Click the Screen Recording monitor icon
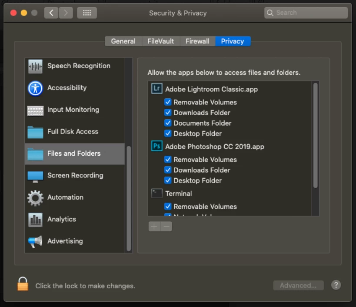Screen dimensions: 356x307 click(35, 177)
